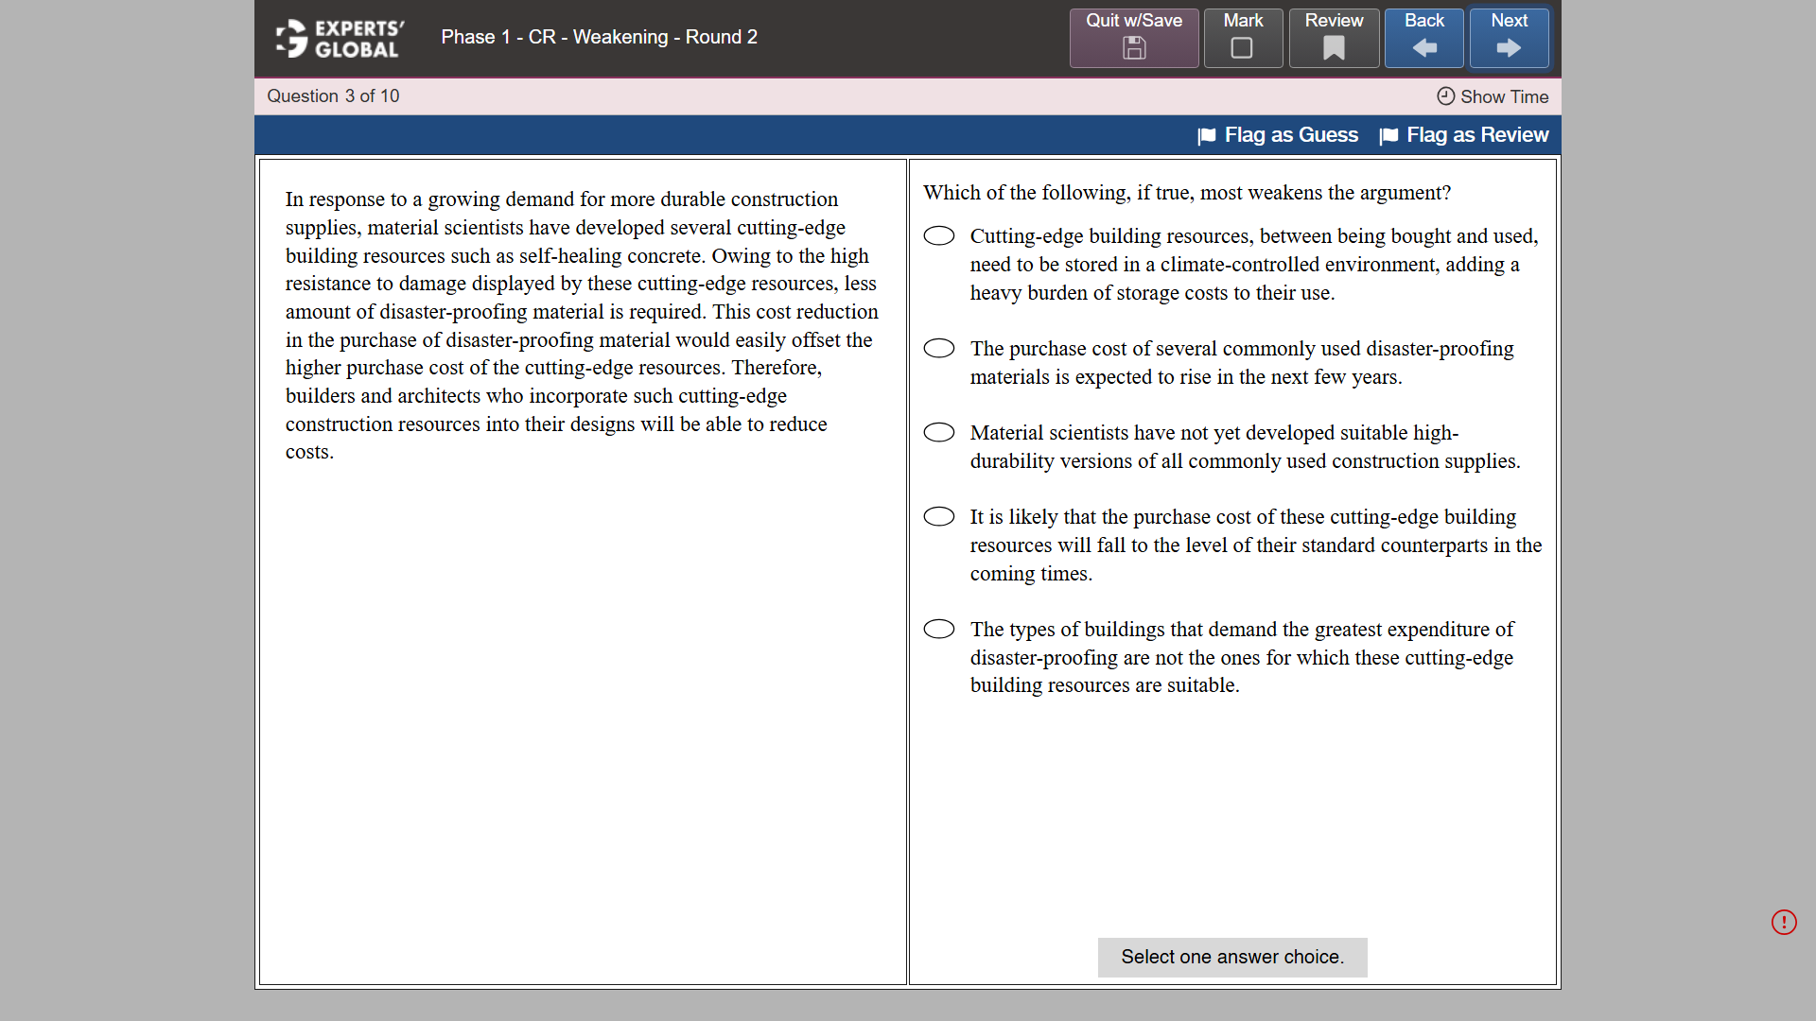Image resolution: width=1816 pixels, height=1021 pixels.
Task: Click the Back arrow icon
Action: click(1423, 49)
